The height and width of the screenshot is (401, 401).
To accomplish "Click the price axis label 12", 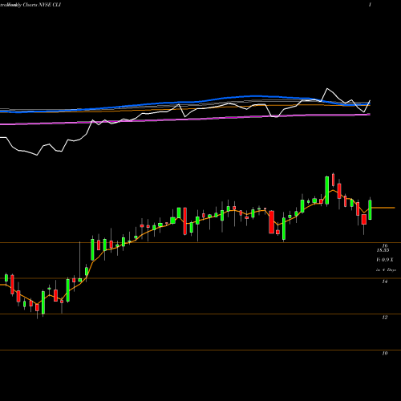I will pyautogui.click(x=385, y=318).
